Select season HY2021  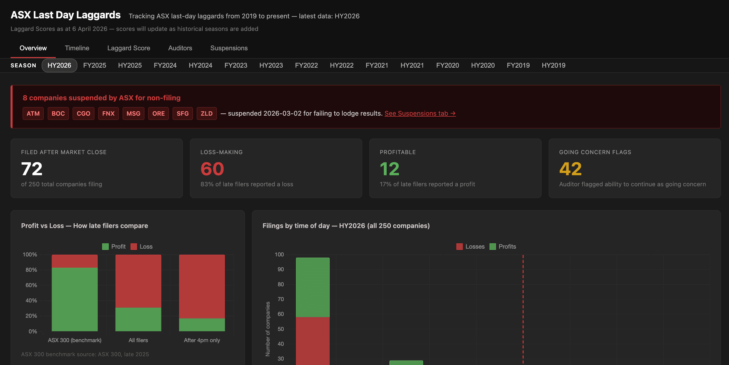(x=412, y=65)
